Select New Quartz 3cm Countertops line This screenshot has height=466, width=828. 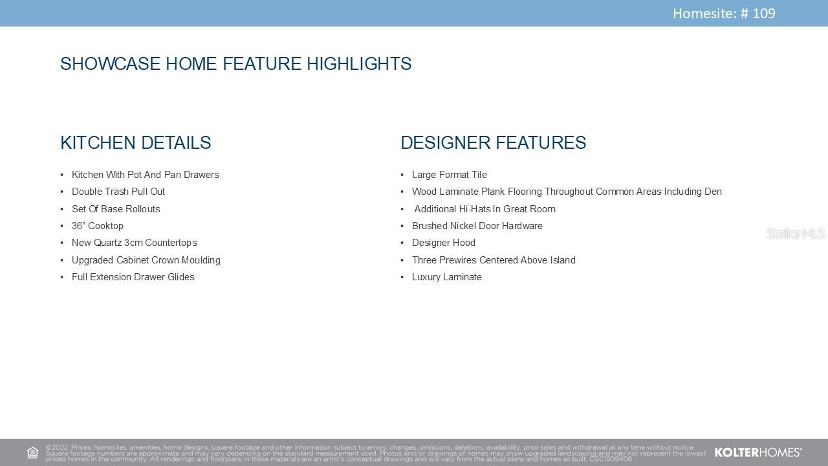coord(134,243)
